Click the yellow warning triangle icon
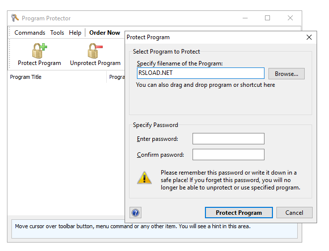The width and height of the screenshot is (329, 251). pyautogui.click(x=145, y=177)
